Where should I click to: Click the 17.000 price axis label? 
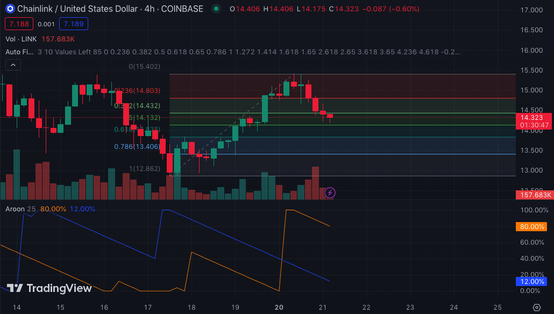point(531,10)
